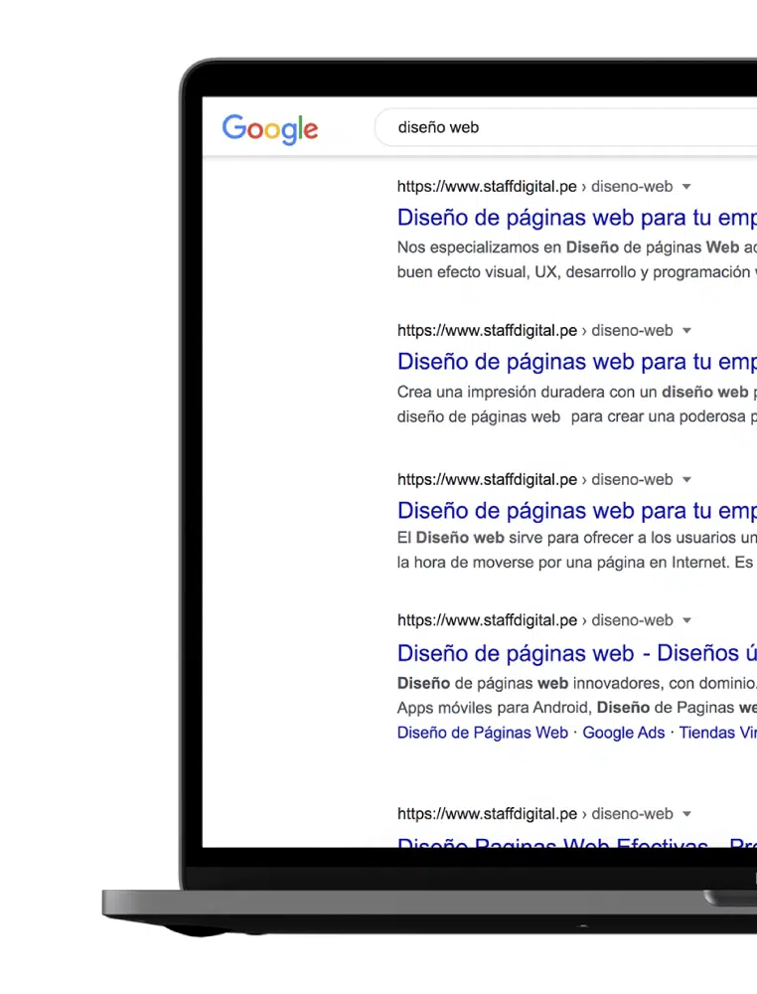This screenshot has height=994, width=757.
Task: Expand URL dropdown arrow above "El Diseño web sirve" result
Action: (x=686, y=480)
